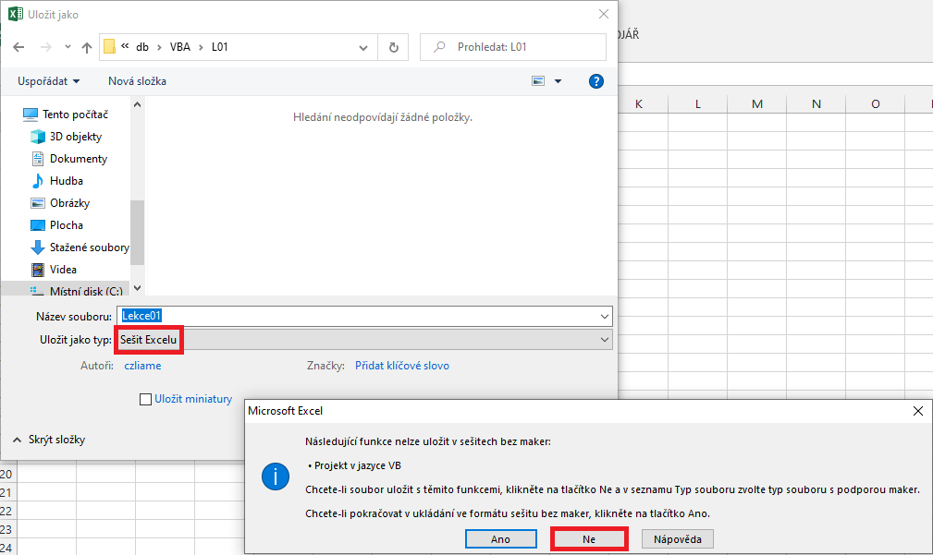Click the Excel icon in the dialog title bar
The height and width of the screenshot is (555, 933).
[x=14, y=14]
